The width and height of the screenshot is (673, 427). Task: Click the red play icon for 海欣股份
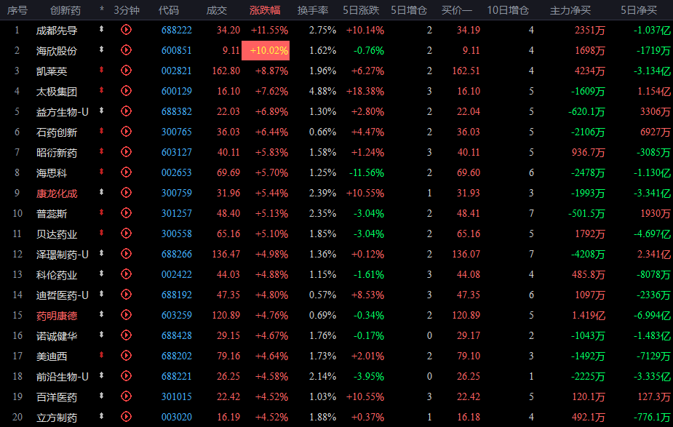tap(126, 50)
